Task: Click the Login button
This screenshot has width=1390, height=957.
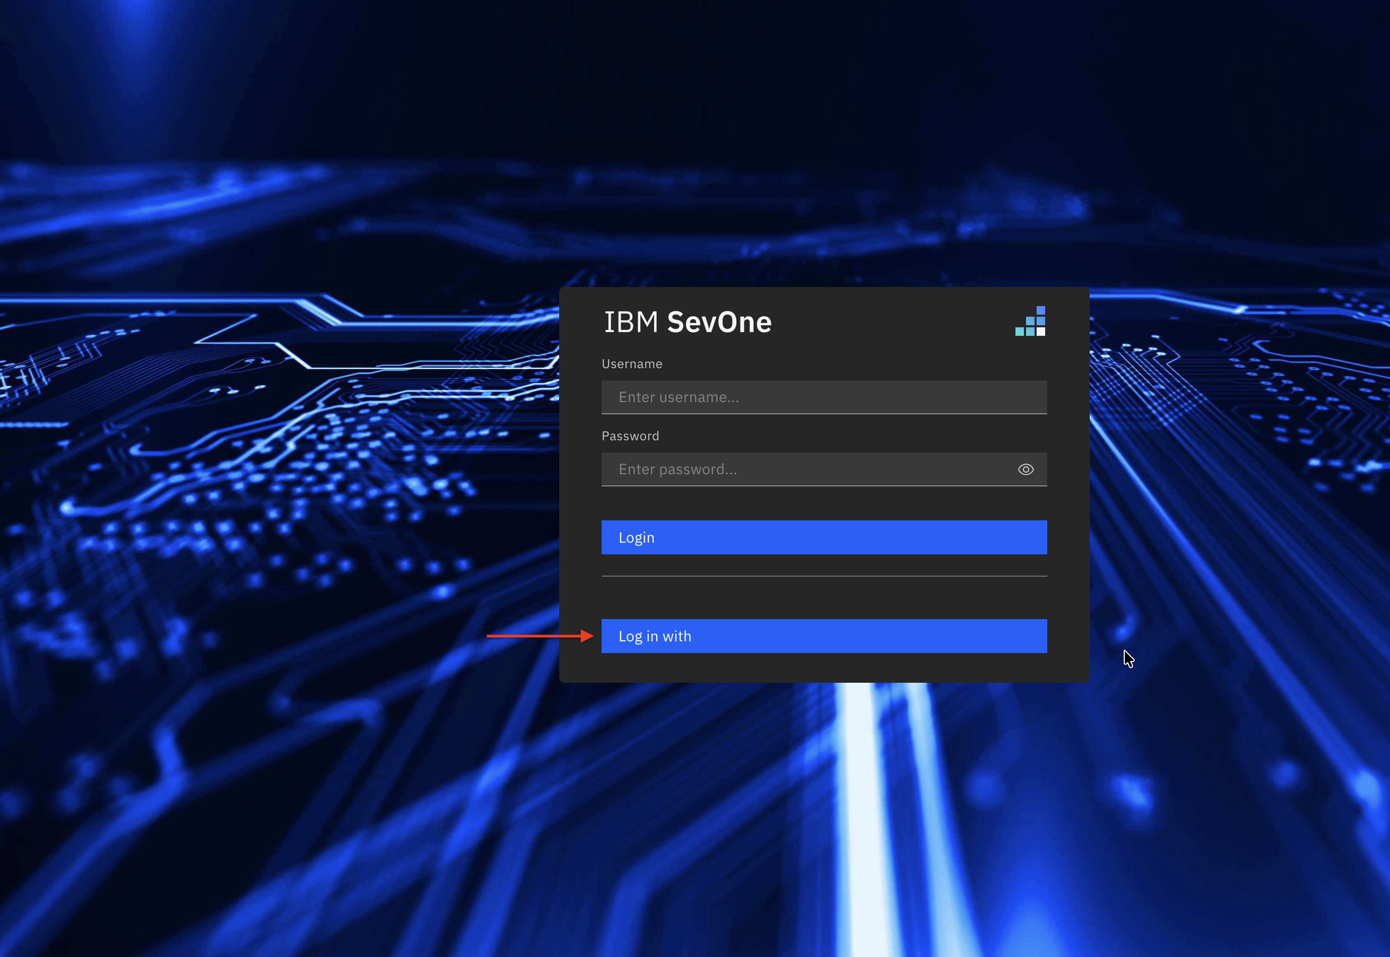Action: [x=824, y=537]
